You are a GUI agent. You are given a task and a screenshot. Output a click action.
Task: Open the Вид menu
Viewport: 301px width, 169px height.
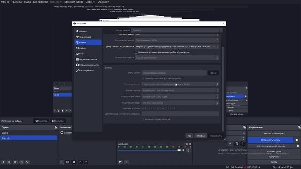(27, 2)
